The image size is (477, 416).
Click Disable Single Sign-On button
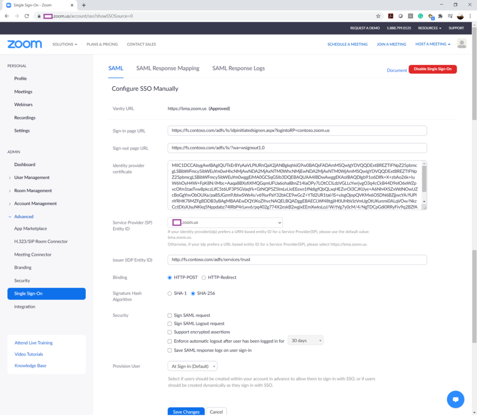[433, 69]
